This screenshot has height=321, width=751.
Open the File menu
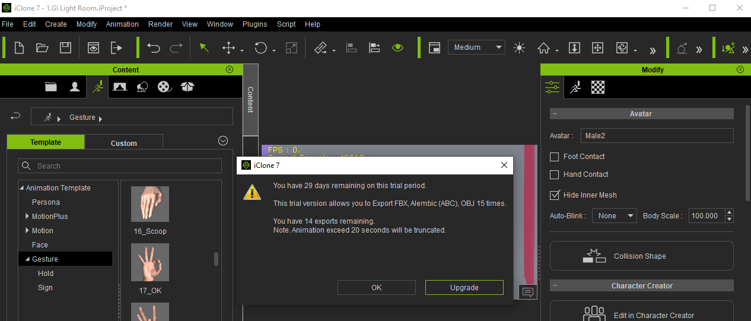click(8, 24)
